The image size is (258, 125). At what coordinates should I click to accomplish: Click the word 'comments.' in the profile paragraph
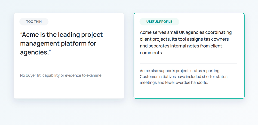coord(151,53)
